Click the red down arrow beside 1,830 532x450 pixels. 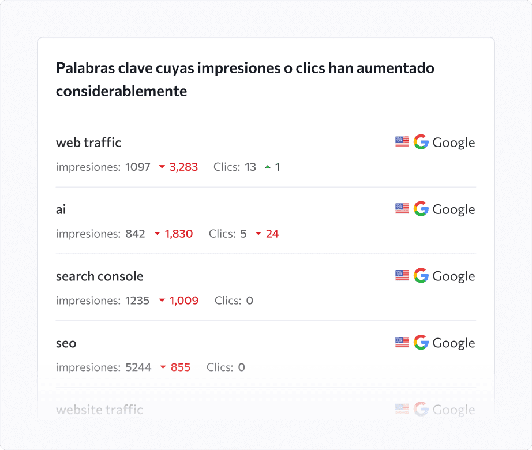tap(157, 233)
